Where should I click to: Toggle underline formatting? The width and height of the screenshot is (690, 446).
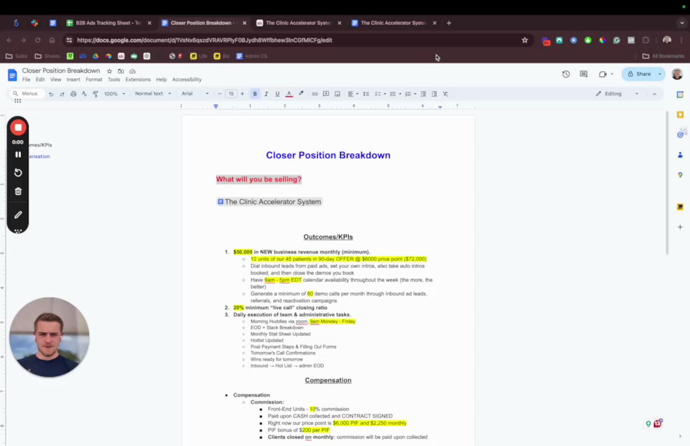coord(277,94)
